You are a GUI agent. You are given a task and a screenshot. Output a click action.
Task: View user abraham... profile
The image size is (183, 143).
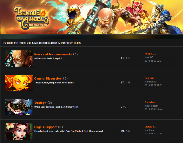150,130
